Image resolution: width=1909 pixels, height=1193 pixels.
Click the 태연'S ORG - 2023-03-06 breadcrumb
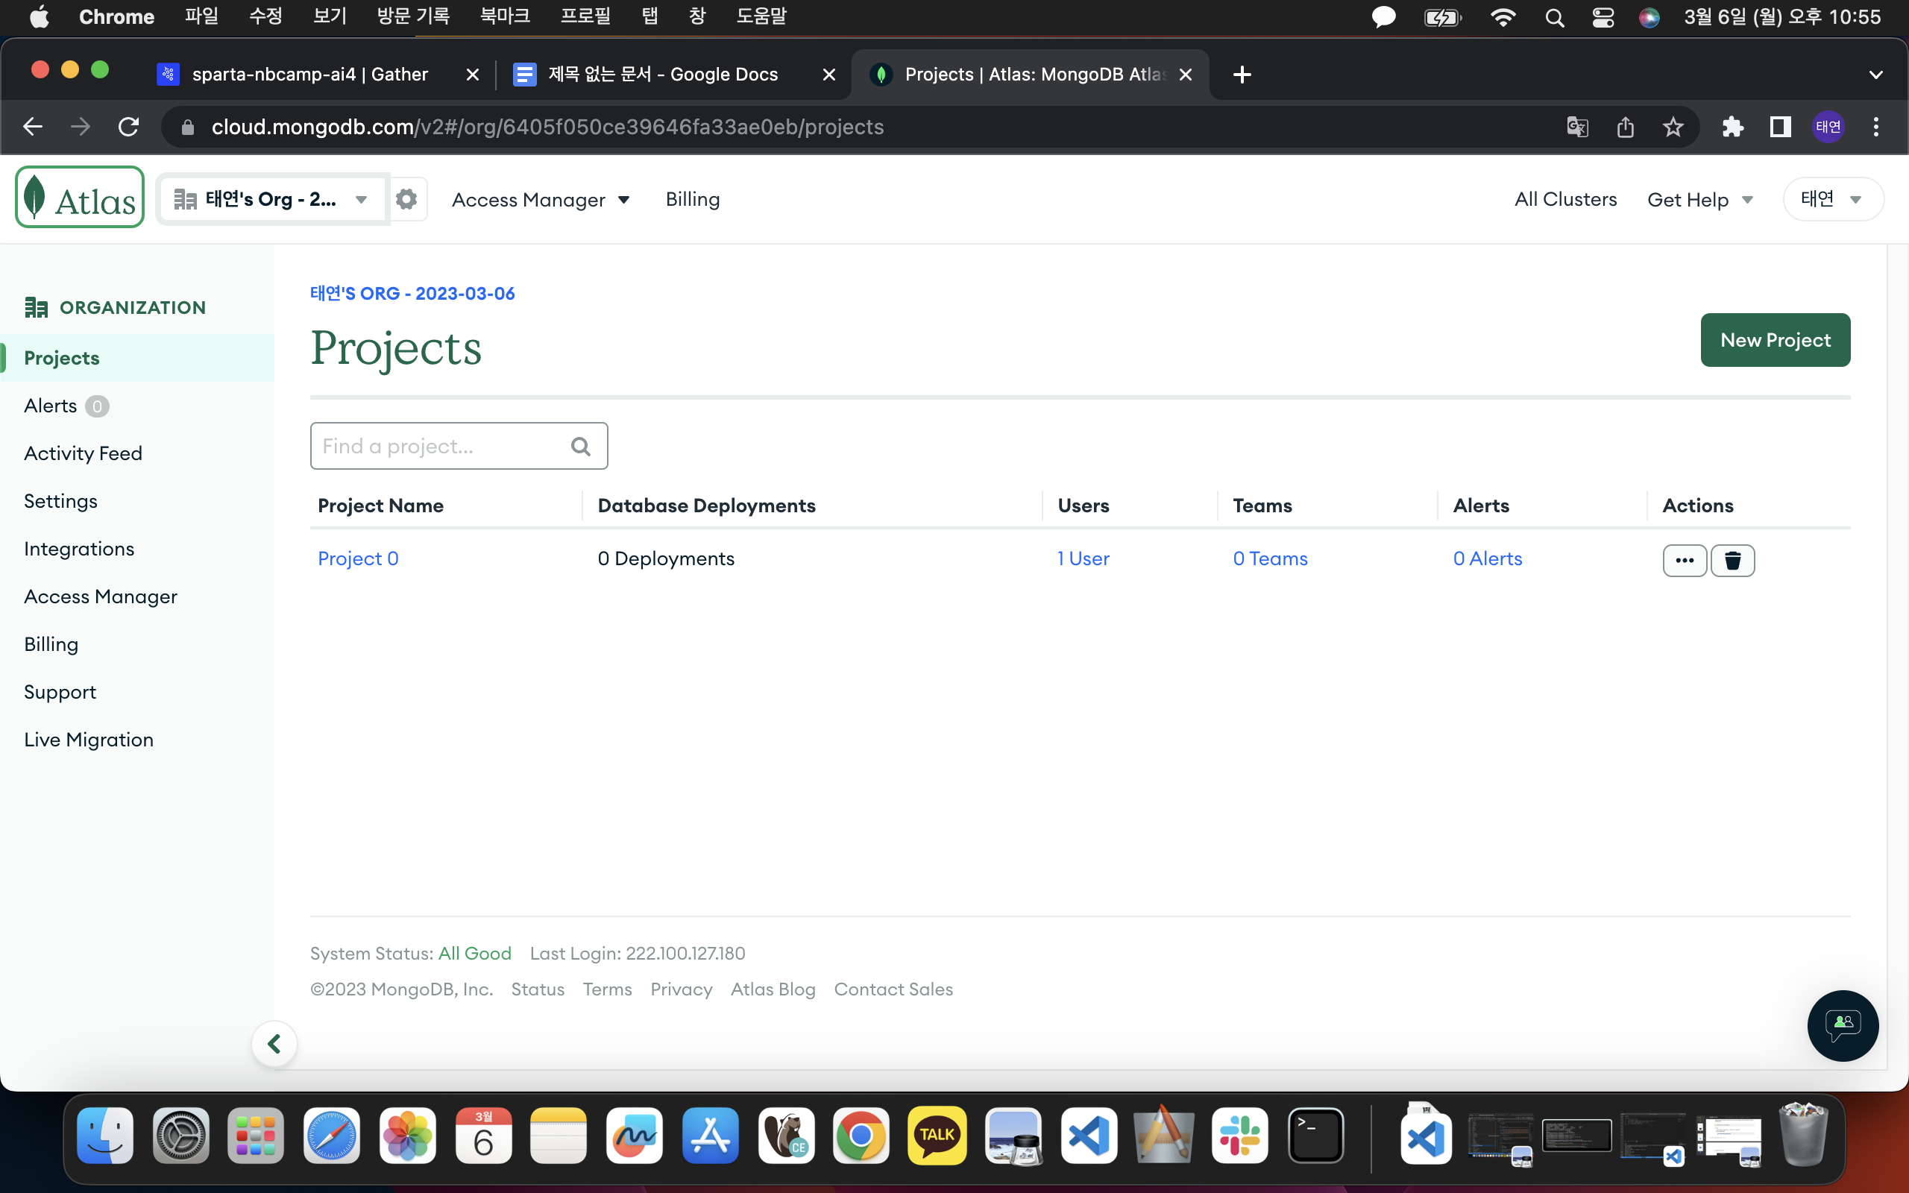tap(412, 294)
